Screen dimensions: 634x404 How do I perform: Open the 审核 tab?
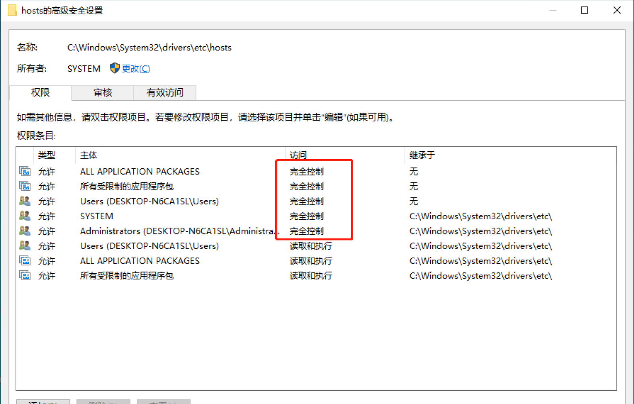click(103, 93)
